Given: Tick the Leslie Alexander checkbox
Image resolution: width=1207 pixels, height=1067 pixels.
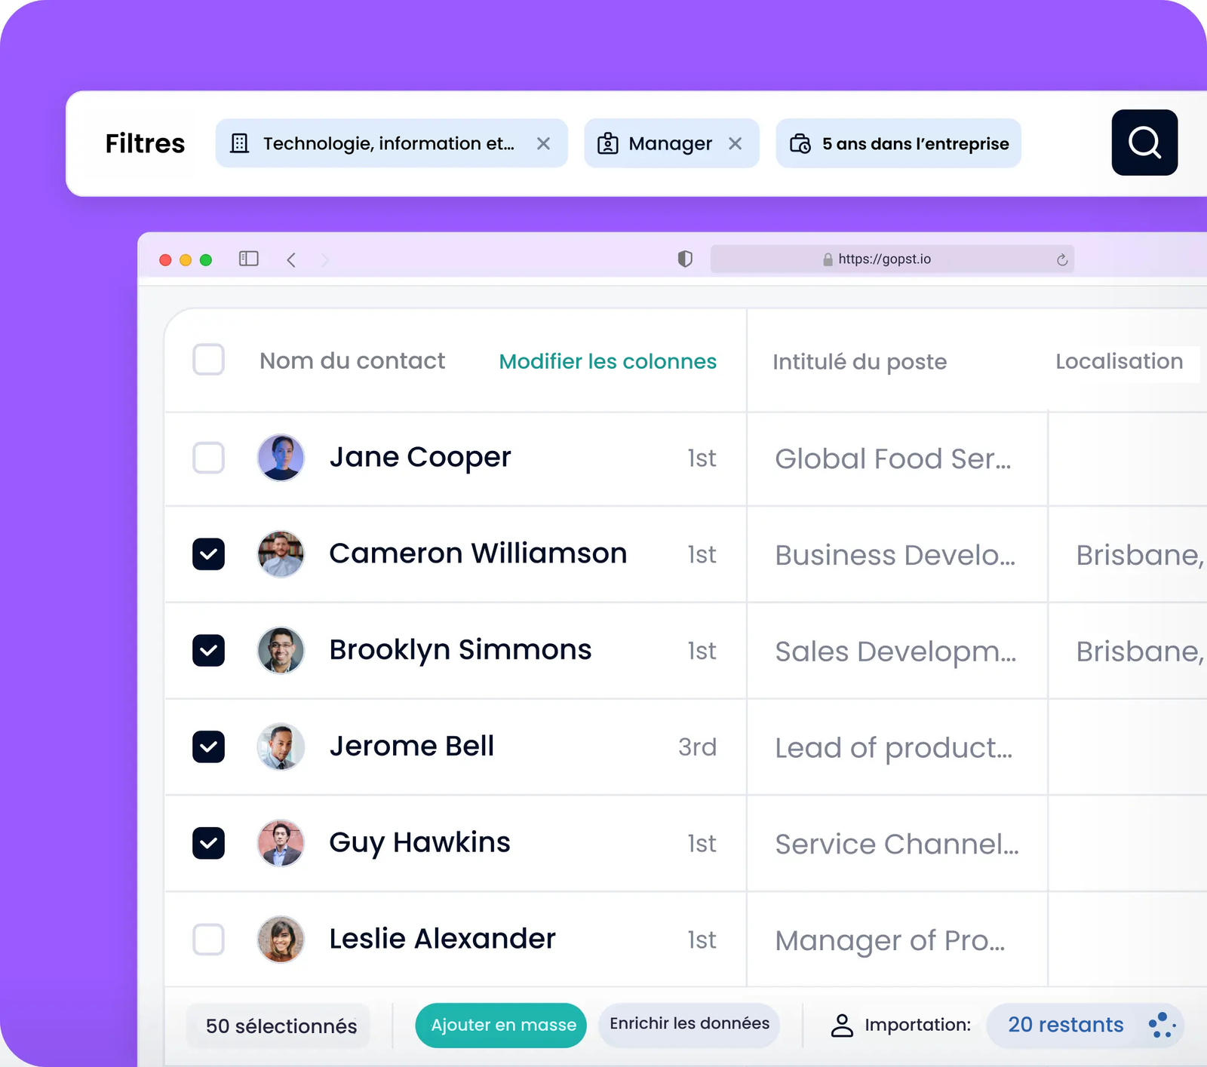Looking at the screenshot, I should pyautogui.click(x=208, y=940).
